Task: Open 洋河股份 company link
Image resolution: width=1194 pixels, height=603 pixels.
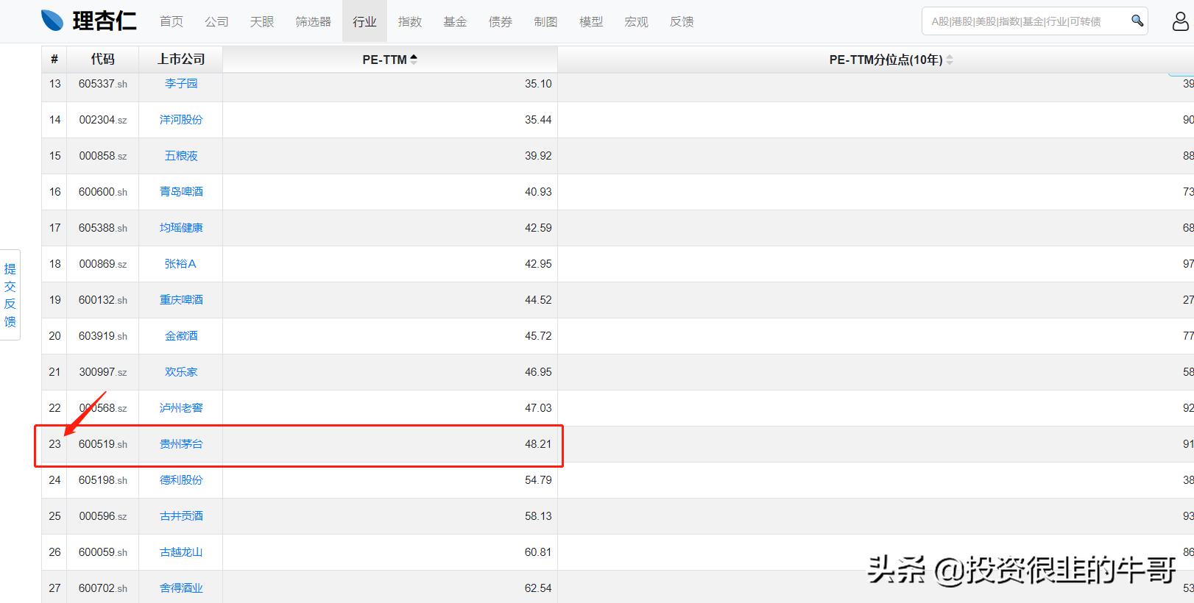Action: point(181,120)
